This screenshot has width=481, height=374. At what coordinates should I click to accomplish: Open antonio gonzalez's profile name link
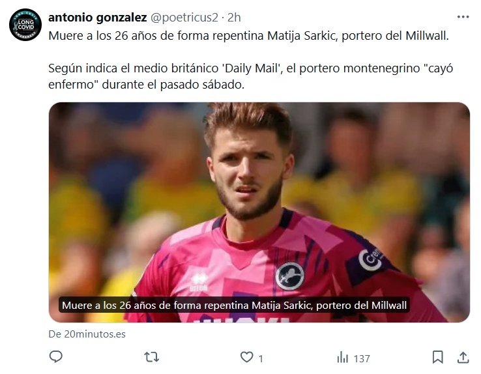(x=97, y=16)
